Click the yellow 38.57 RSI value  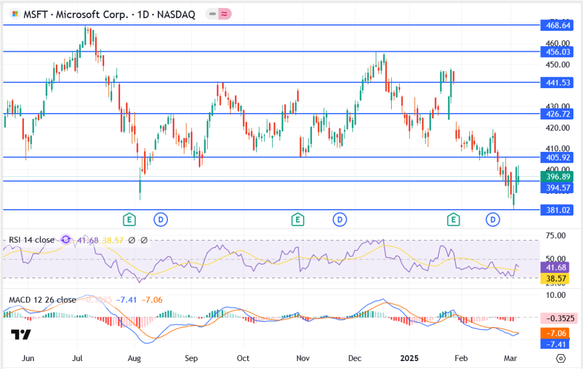[556, 279]
